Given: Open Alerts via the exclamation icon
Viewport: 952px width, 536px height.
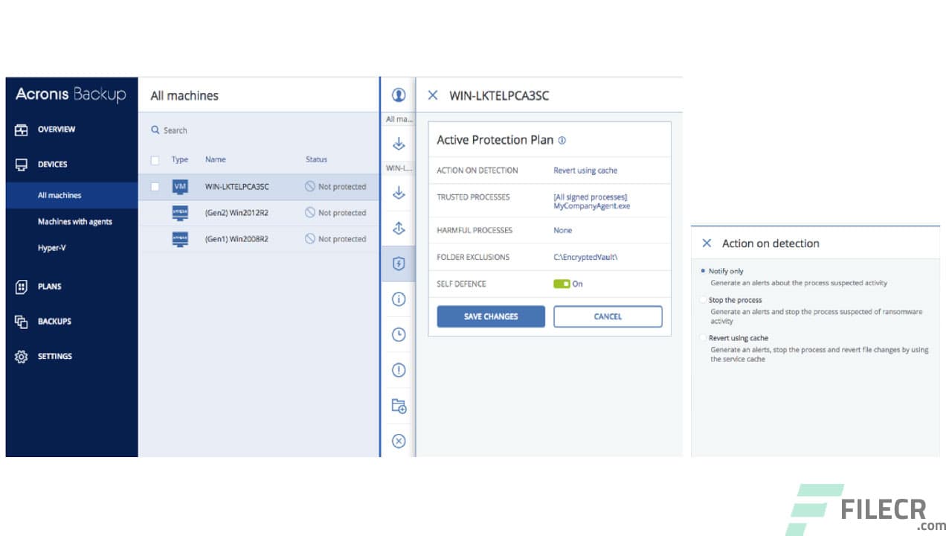Looking at the screenshot, I should coord(399,370).
